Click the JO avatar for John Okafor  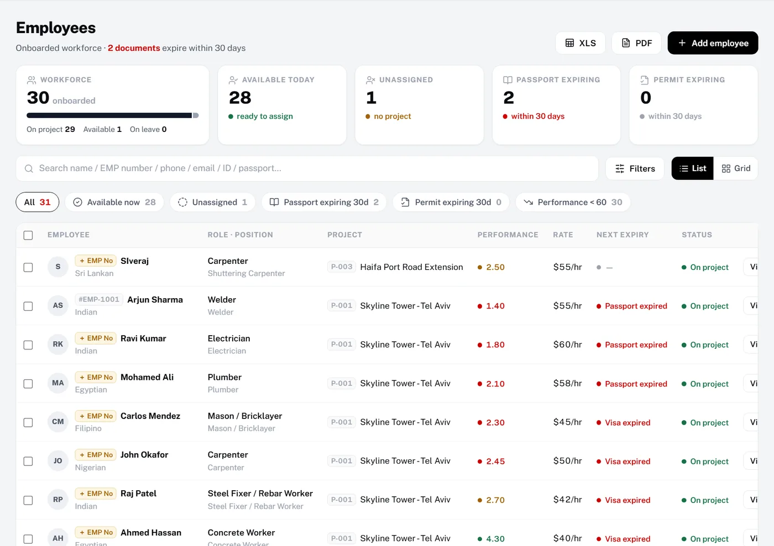(58, 460)
